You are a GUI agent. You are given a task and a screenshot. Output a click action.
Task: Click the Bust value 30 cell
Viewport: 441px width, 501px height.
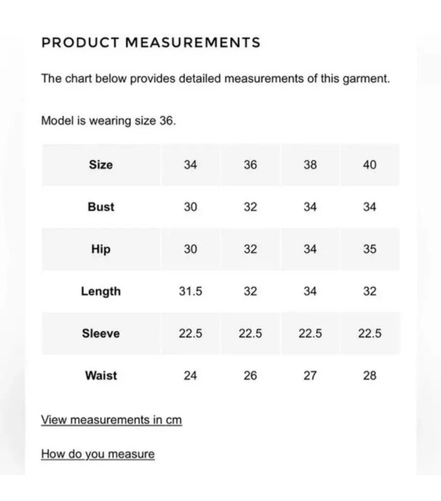pyautogui.click(x=190, y=207)
